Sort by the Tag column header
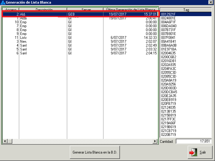The image size is (215, 161). click(x=186, y=10)
